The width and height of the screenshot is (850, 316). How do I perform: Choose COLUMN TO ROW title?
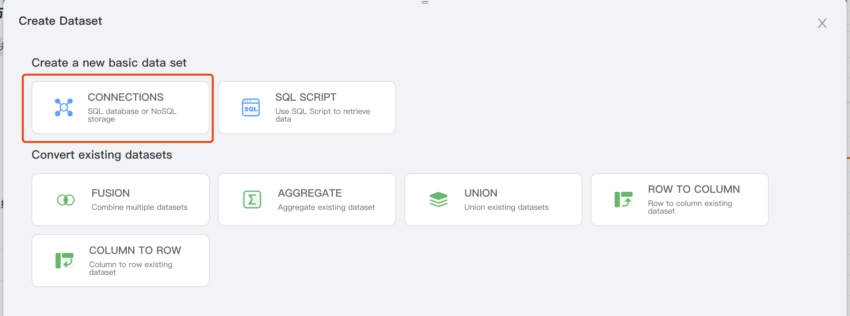click(135, 250)
